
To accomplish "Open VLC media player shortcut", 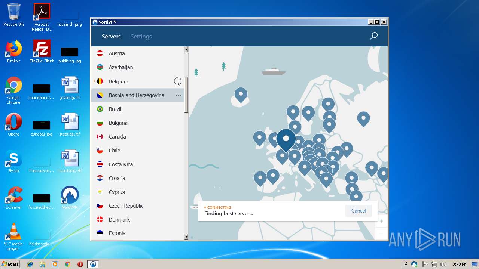I will [13, 236].
